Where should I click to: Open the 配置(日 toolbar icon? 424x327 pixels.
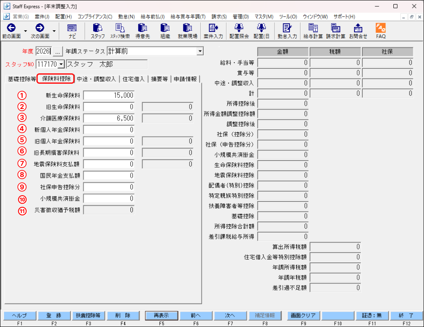click(262, 31)
